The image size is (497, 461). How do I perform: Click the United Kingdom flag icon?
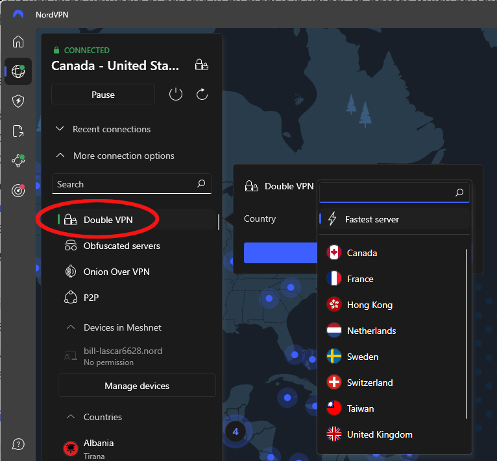click(x=334, y=434)
